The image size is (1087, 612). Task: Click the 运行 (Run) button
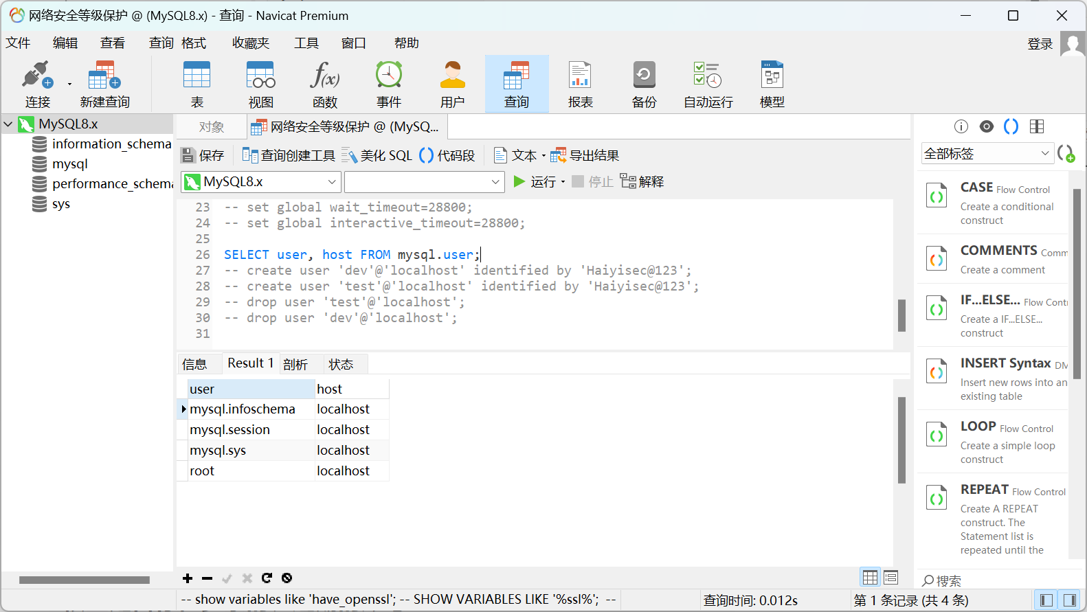(x=536, y=182)
